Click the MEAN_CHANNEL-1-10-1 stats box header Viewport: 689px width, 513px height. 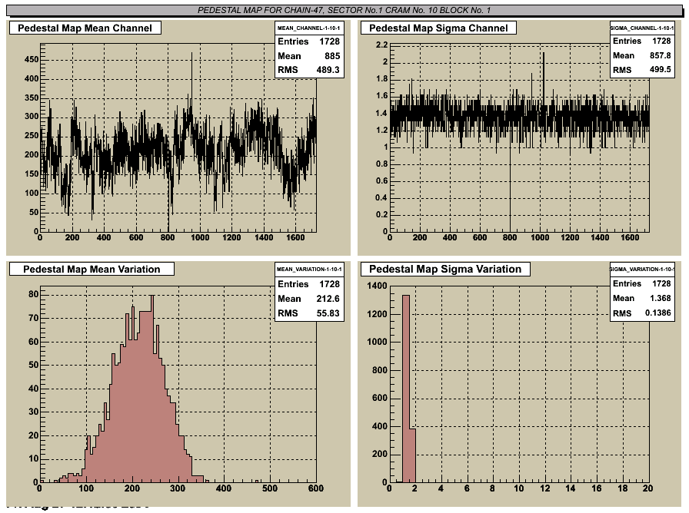[308, 28]
